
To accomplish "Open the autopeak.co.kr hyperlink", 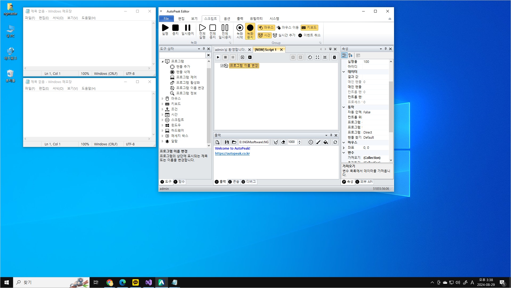I will [232, 154].
